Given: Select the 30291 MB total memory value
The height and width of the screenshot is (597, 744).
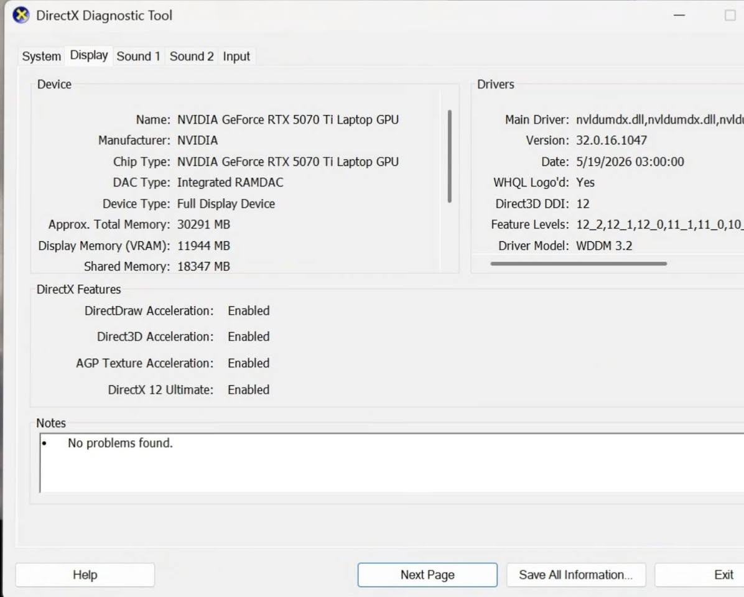Looking at the screenshot, I should pyautogui.click(x=203, y=224).
